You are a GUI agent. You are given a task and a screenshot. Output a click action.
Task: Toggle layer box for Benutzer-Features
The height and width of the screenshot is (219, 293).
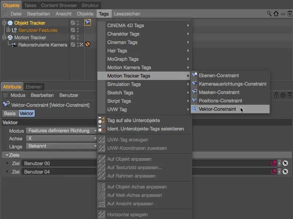click(73, 30)
